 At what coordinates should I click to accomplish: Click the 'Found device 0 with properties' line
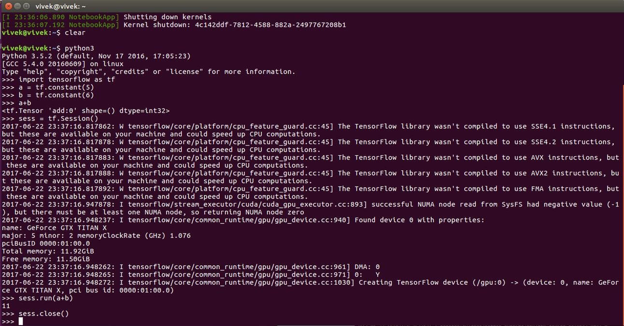(x=243, y=220)
